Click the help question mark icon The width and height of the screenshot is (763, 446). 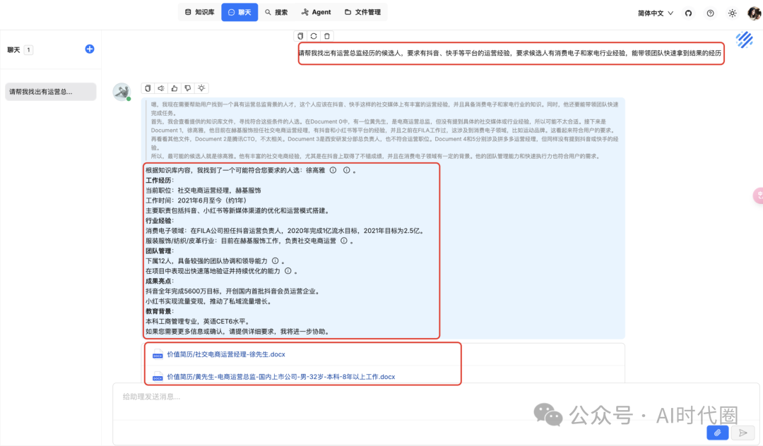point(711,13)
